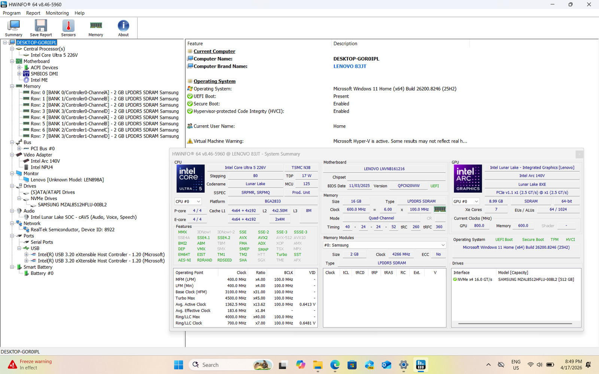Click the Wi-Fi network tray icon
Viewport: 599px width, 374px height.
coord(530,365)
